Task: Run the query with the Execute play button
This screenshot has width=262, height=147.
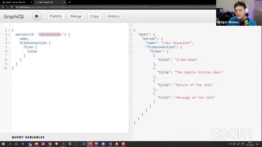Action: pos(37,16)
